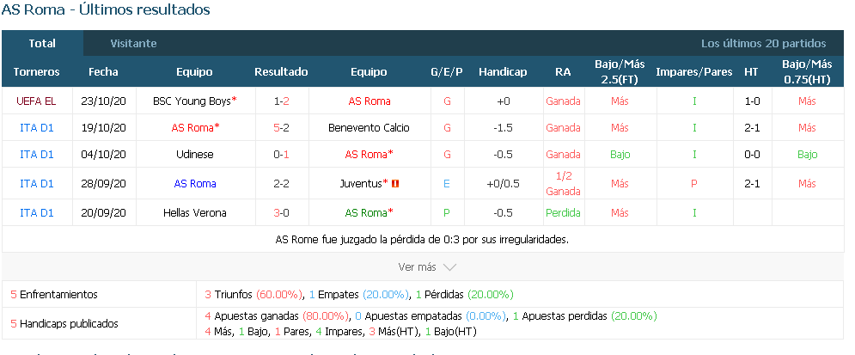Click the 3-0 Hellas Verona result
The width and height of the screenshot is (855, 355).
[x=281, y=213]
